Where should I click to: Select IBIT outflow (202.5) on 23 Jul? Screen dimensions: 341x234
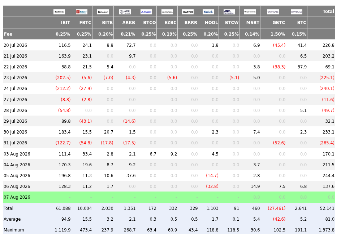63,78
